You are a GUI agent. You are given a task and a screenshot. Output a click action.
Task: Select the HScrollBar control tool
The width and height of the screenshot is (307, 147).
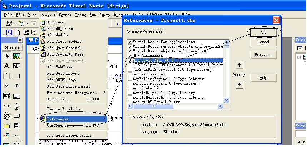pyautogui.click(x=7, y=106)
